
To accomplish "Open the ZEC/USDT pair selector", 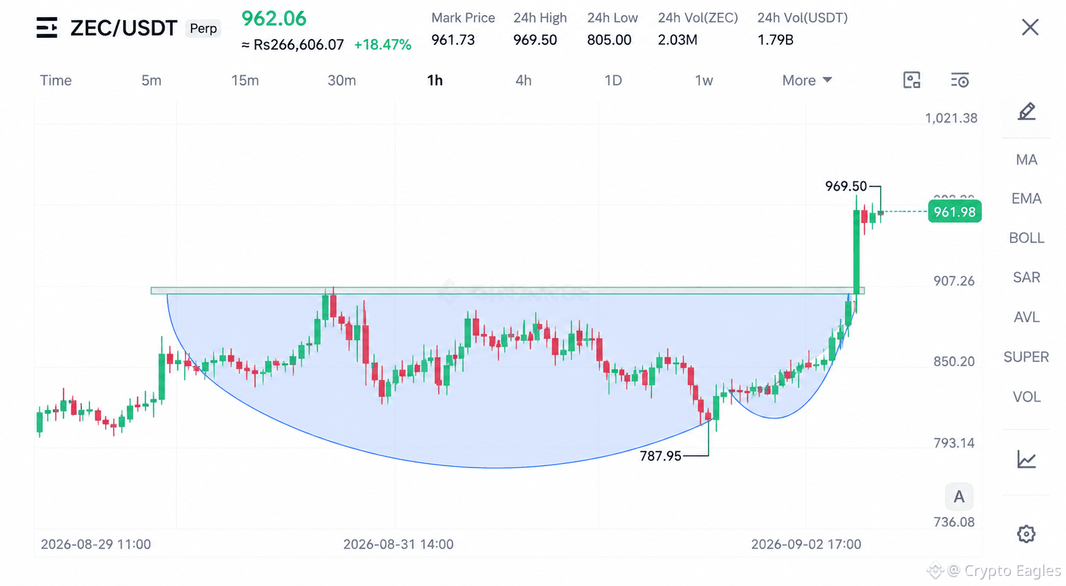I will (x=124, y=28).
